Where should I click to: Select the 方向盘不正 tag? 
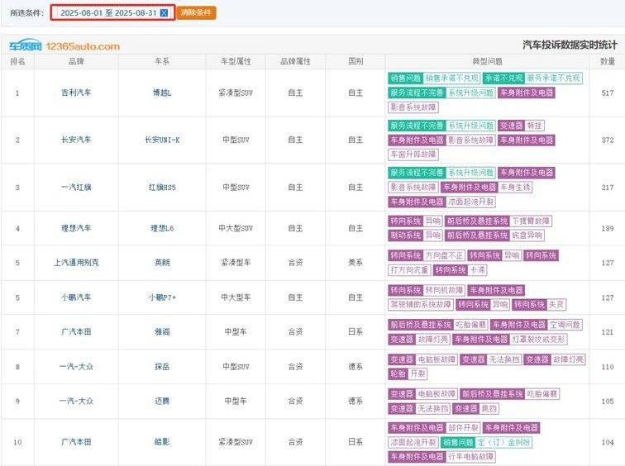pos(444,255)
